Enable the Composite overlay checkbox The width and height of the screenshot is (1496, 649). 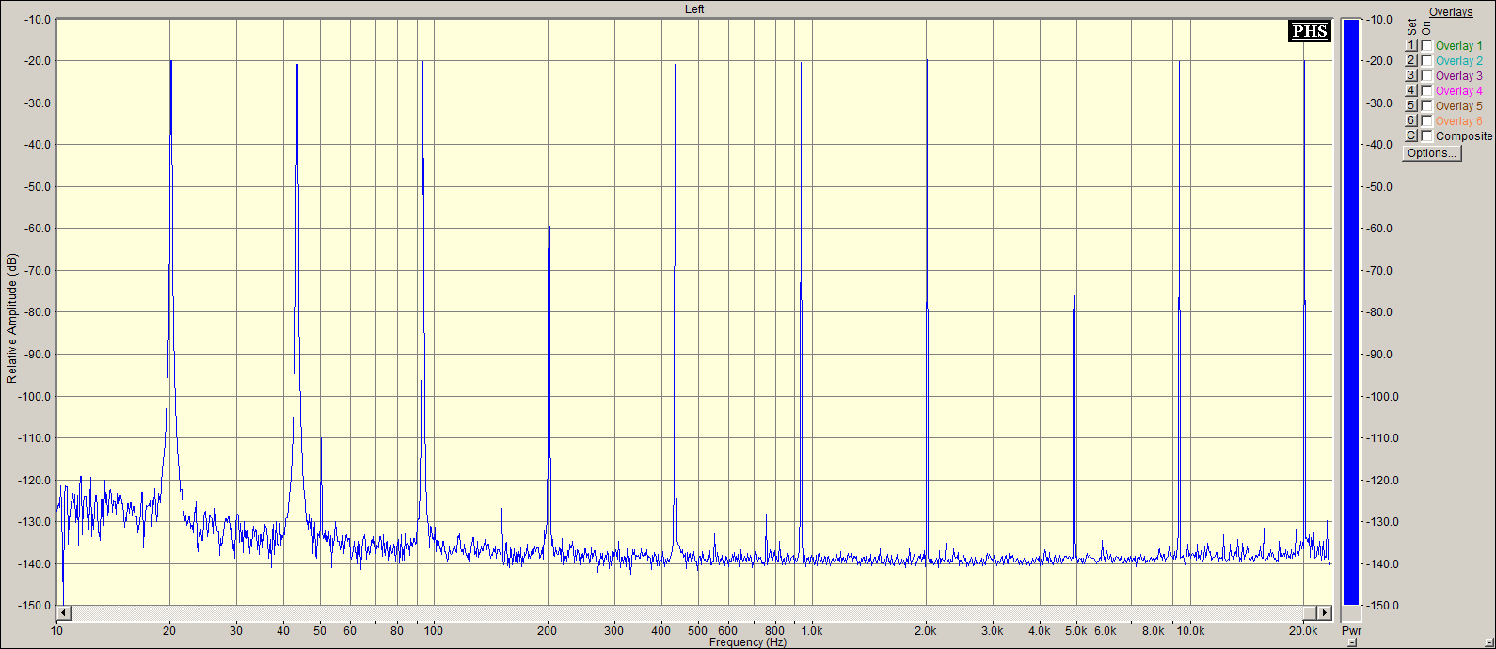point(1426,135)
